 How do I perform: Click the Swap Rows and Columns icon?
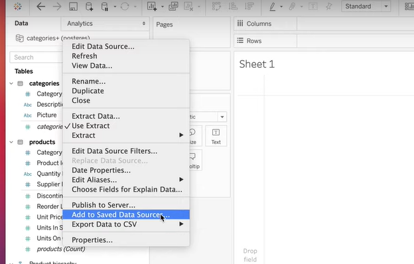[216, 7]
